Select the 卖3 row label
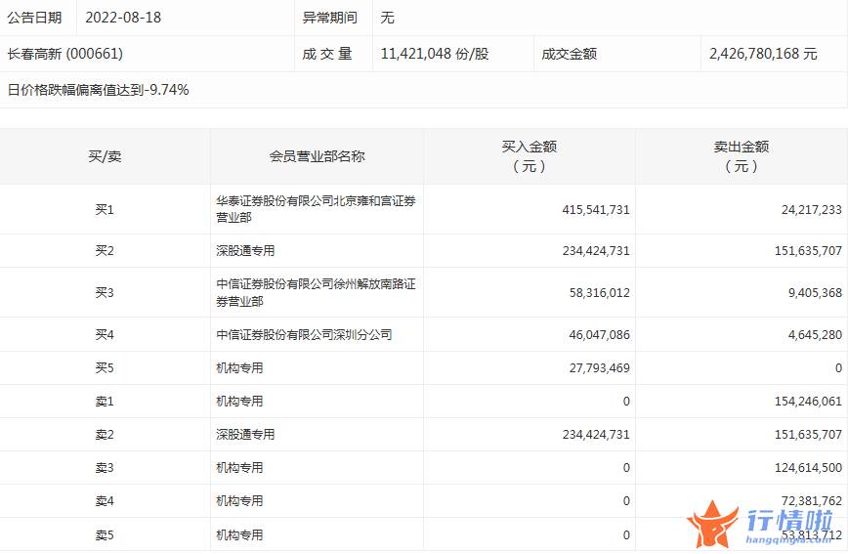848x554 pixels. tap(105, 467)
